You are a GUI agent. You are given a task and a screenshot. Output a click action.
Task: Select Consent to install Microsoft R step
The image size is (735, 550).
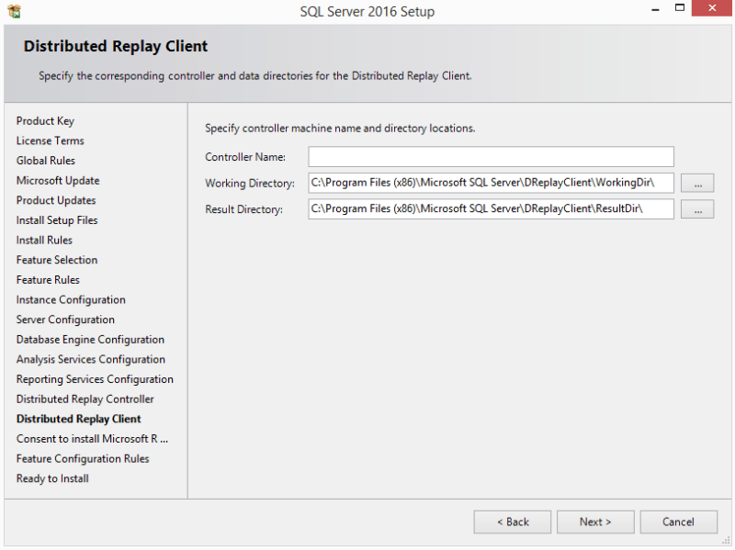(x=93, y=439)
